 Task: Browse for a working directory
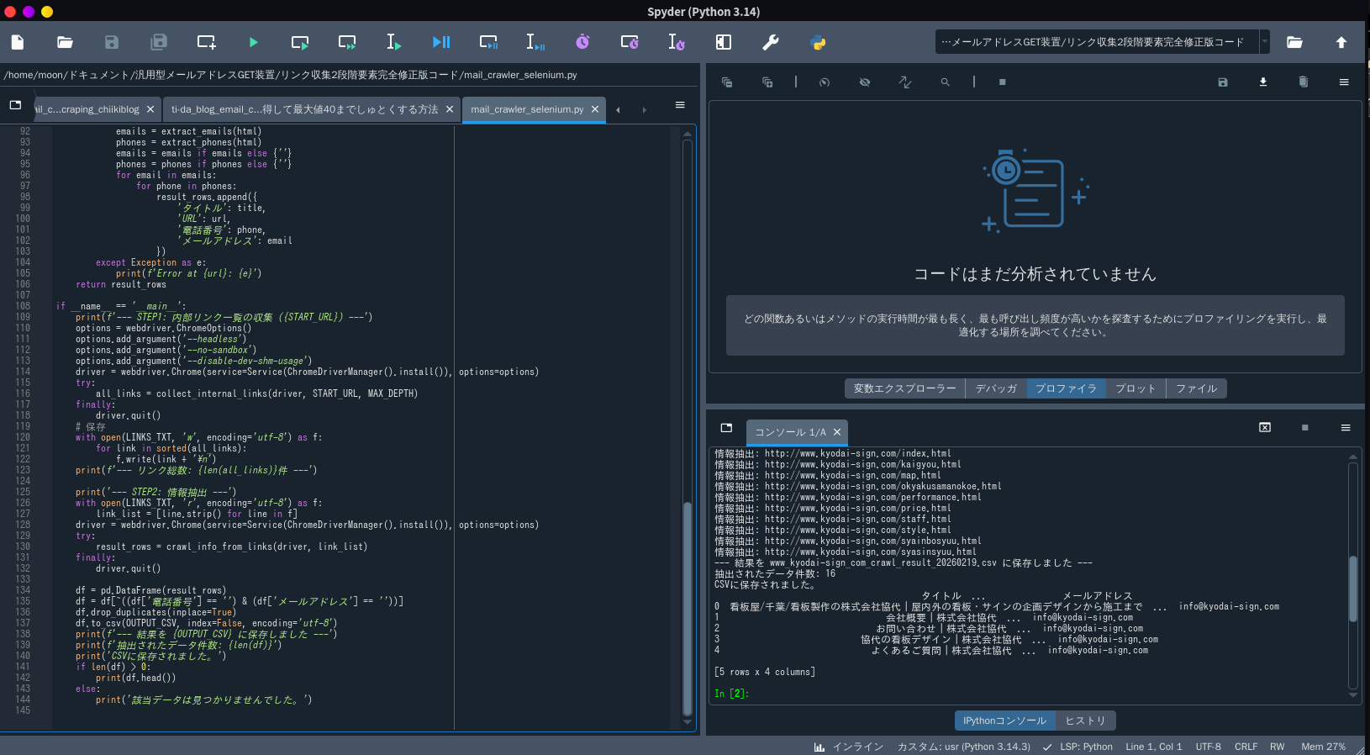1294,42
